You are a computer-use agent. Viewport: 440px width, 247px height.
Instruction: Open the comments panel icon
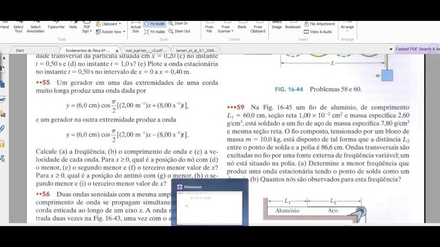(2, 114)
